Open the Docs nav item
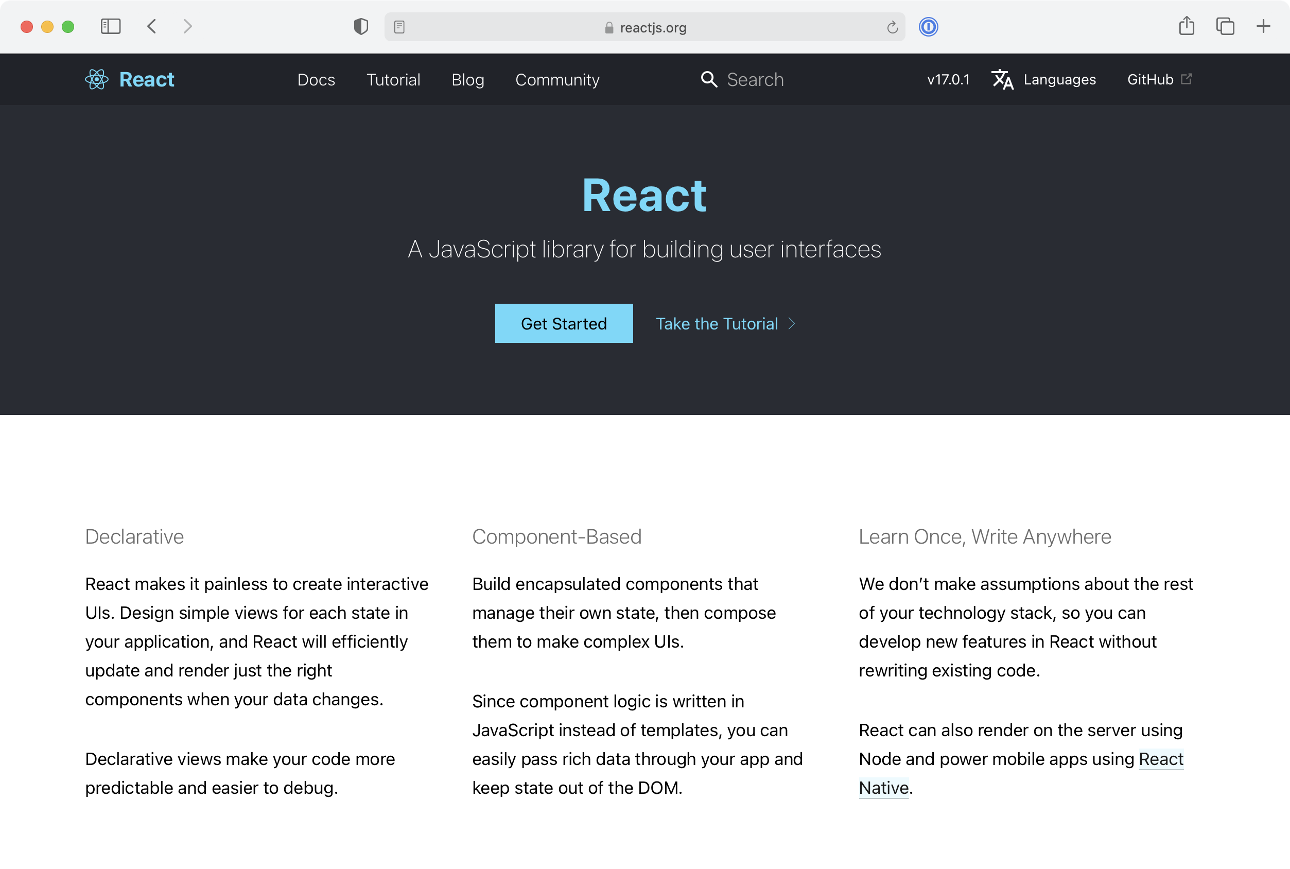 (316, 80)
